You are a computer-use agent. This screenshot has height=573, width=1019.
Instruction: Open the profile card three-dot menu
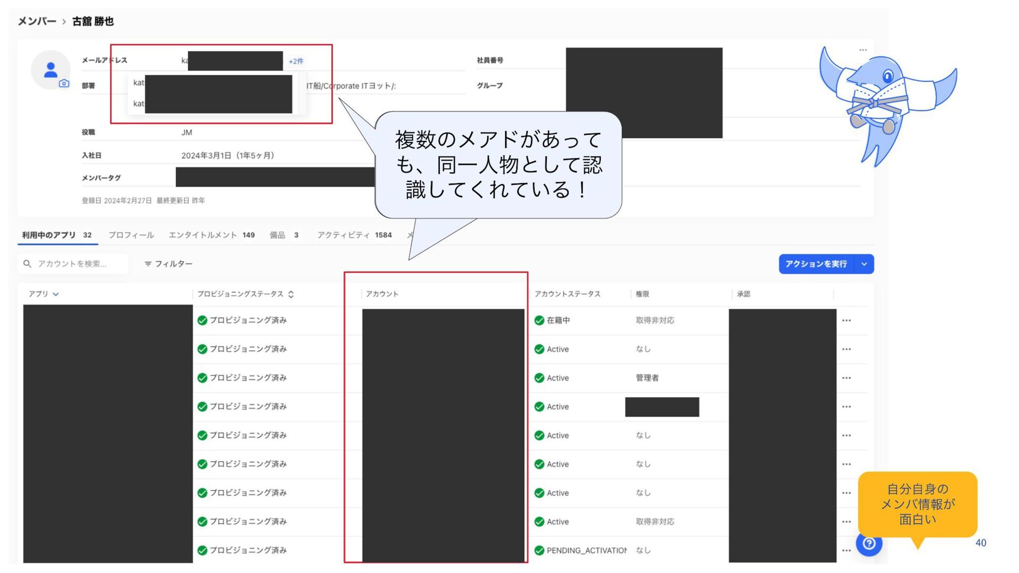coord(863,50)
